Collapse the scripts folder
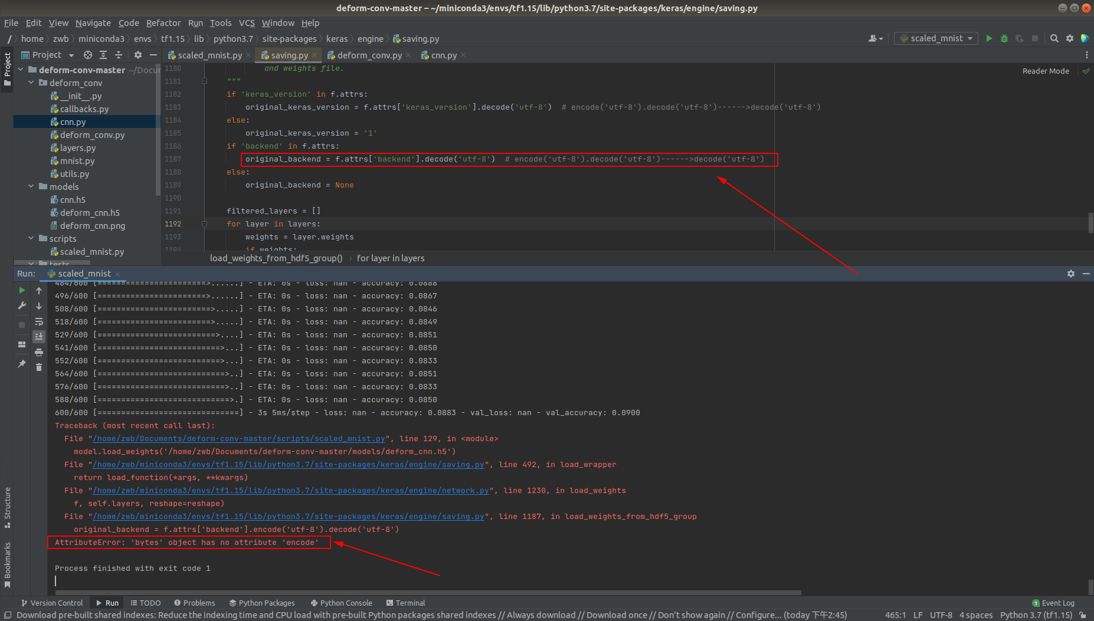This screenshot has height=621, width=1094. point(31,238)
